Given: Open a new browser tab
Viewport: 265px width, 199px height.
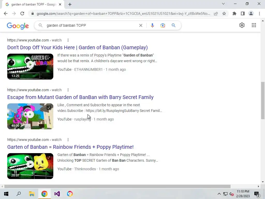Looking at the screenshot, I should tap(70, 4).
